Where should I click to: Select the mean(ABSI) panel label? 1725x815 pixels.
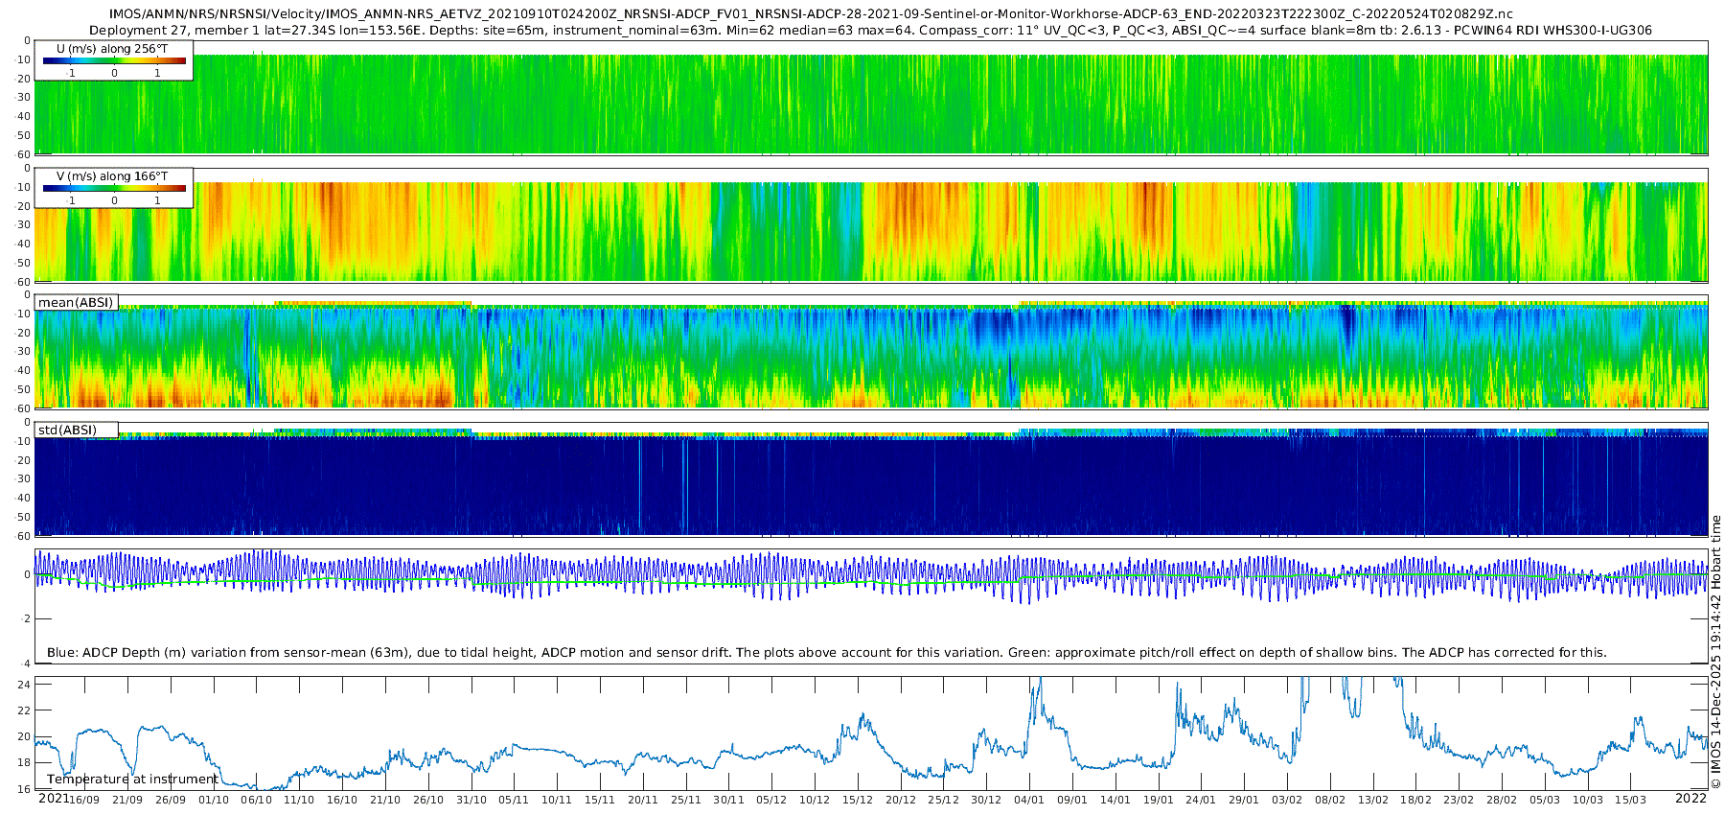tap(76, 302)
